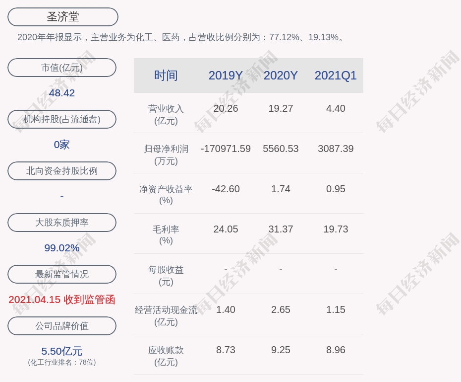Viewport: 461px width, 382px height.
Task: Select receivables value 9.25
Action: click(281, 350)
